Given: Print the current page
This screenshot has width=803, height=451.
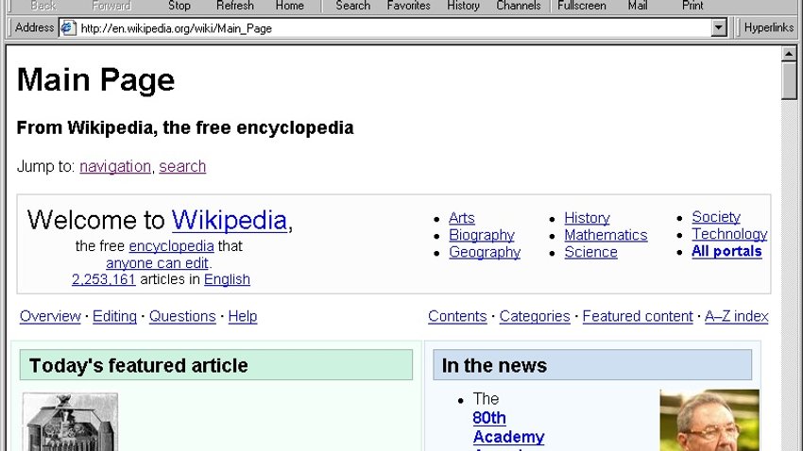Looking at the screenshot, I should coord(692,6).
